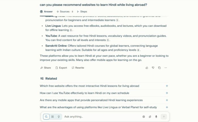The height and width of the screenshot is (122, 198).
Task: Expand the related question about YouTube Hindi learning
Action: coord(167,93)
